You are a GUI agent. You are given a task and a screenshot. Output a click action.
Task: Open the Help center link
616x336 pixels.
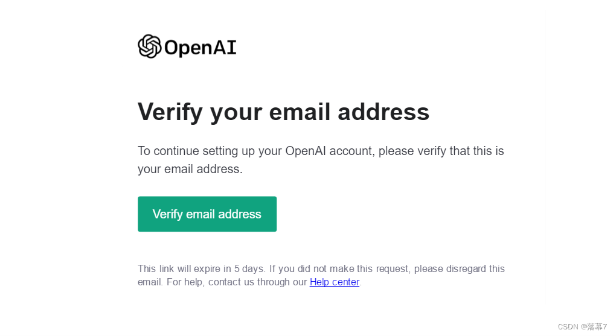(x=335, y=282)
